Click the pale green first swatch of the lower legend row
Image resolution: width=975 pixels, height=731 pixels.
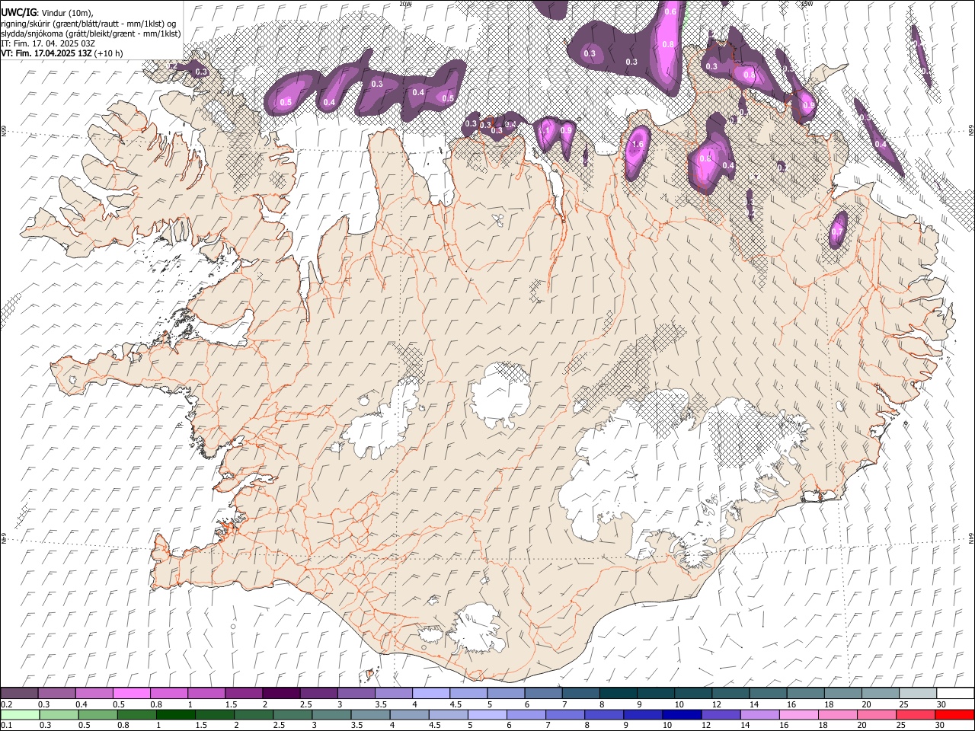19,714
